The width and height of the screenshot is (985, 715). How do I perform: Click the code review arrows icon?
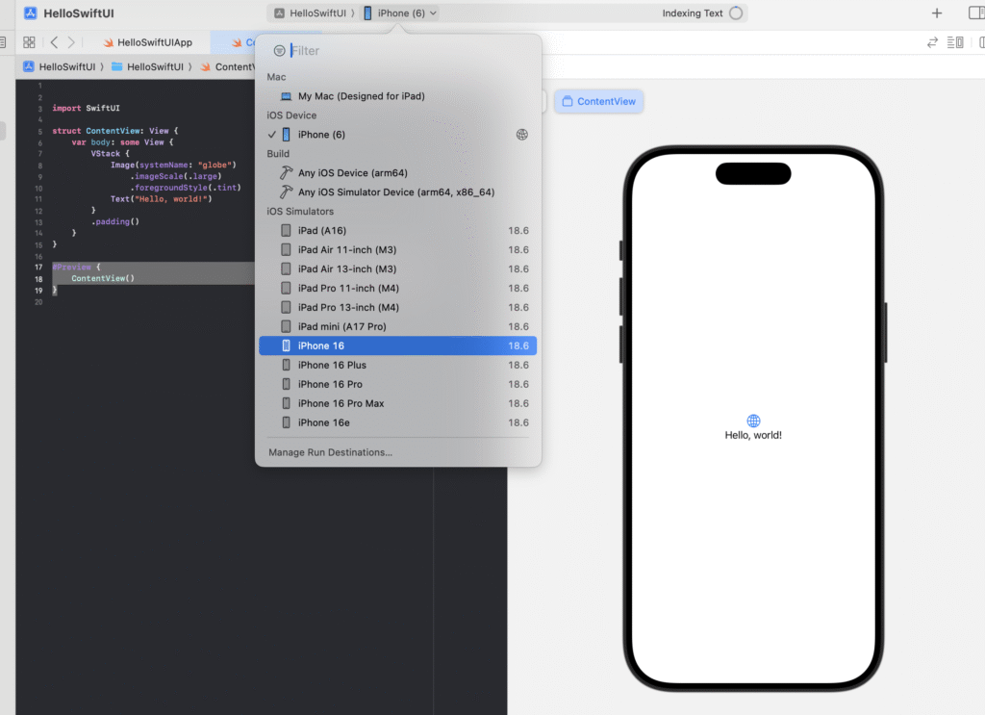932,42
